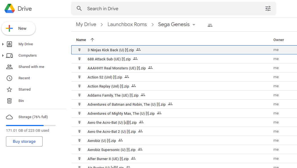
Task: Go to My Drive breadcrumb
Action: (x=86, y=25)
